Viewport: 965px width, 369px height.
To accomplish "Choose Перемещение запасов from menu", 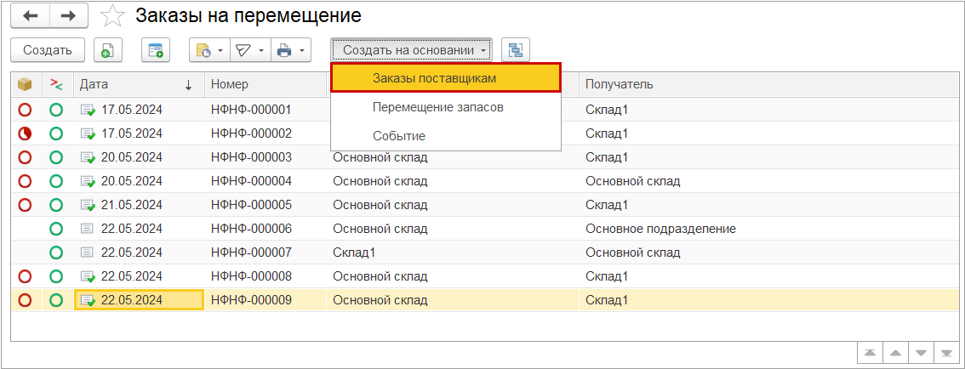I will pyautogui.click(x=437, y=107).
